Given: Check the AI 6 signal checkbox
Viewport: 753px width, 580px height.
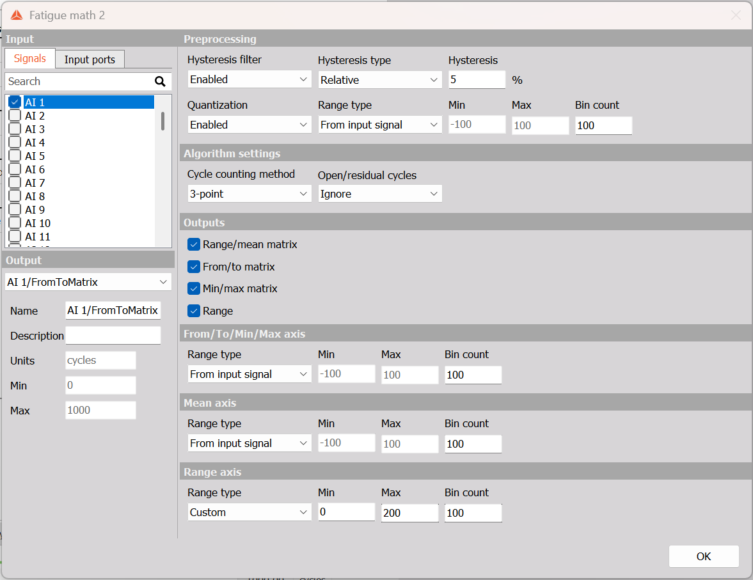Looking at the screenshot, I should coord(15,169).
